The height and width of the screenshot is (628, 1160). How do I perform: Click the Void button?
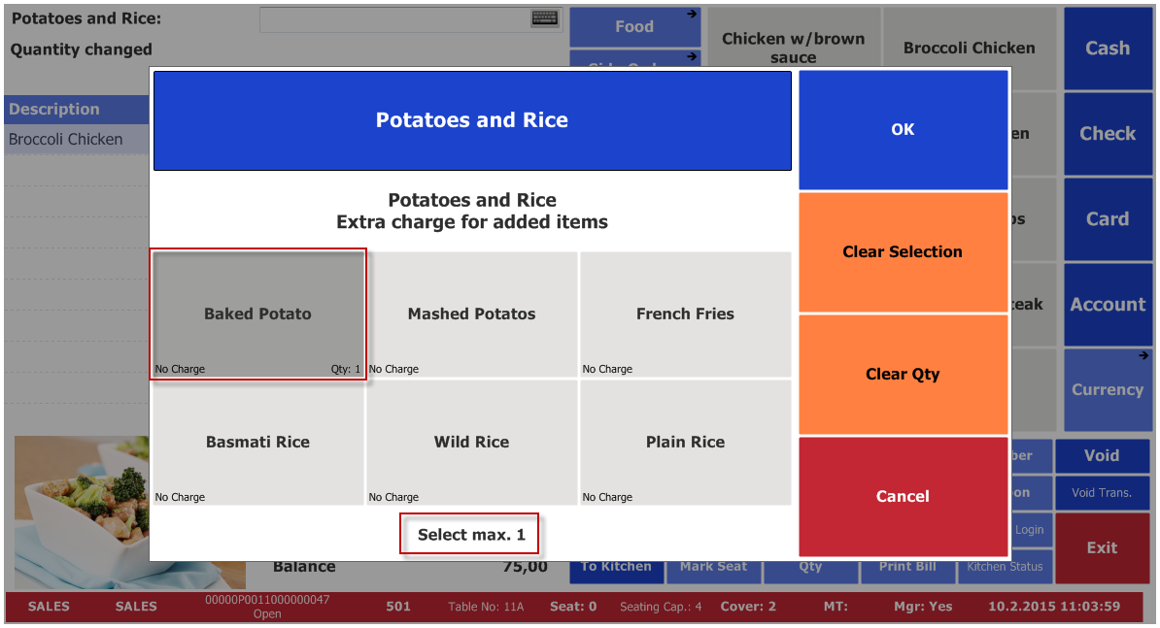[x=1102, y=455]
